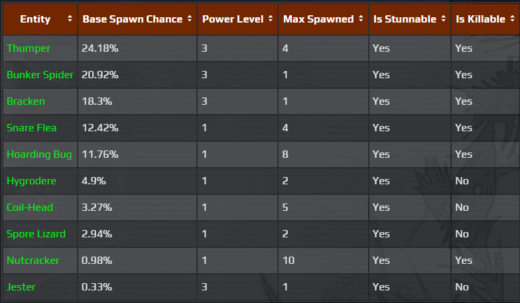Viewport: 520px width, 303px height.
Task: Click sort arrows next to Power Level
Action: 271,19
